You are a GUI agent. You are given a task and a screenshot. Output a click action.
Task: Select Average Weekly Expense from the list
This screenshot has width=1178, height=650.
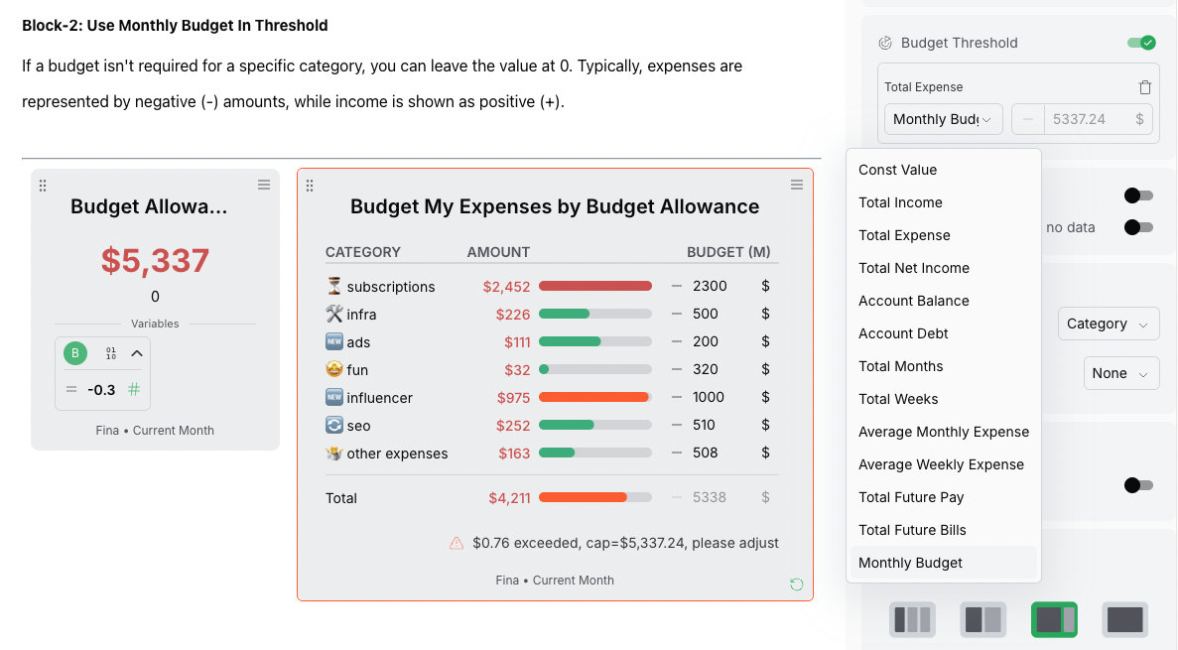pyautogui.click(x=941, y=464)
